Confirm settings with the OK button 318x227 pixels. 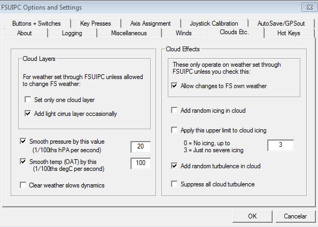click(x=252, y=216)
